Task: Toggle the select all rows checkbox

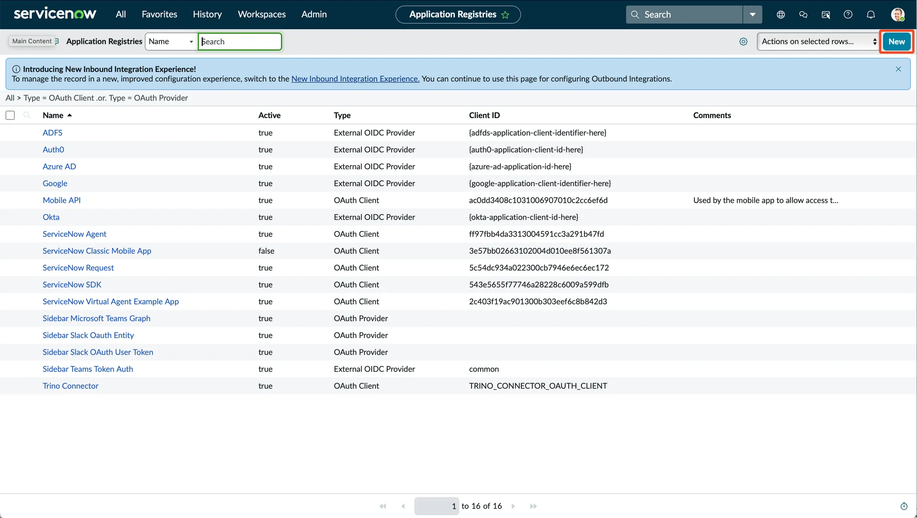Action: [10, 115]
